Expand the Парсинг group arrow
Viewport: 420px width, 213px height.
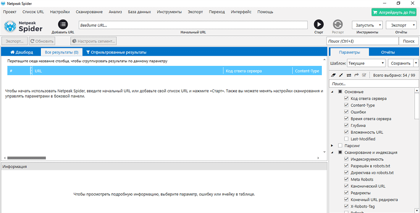(x=332, y=146)
